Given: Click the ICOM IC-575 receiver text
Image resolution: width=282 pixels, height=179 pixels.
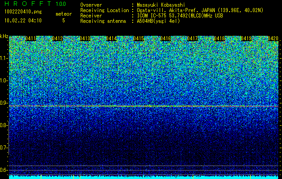Looking at the screenshot, I should coord(180,16).
